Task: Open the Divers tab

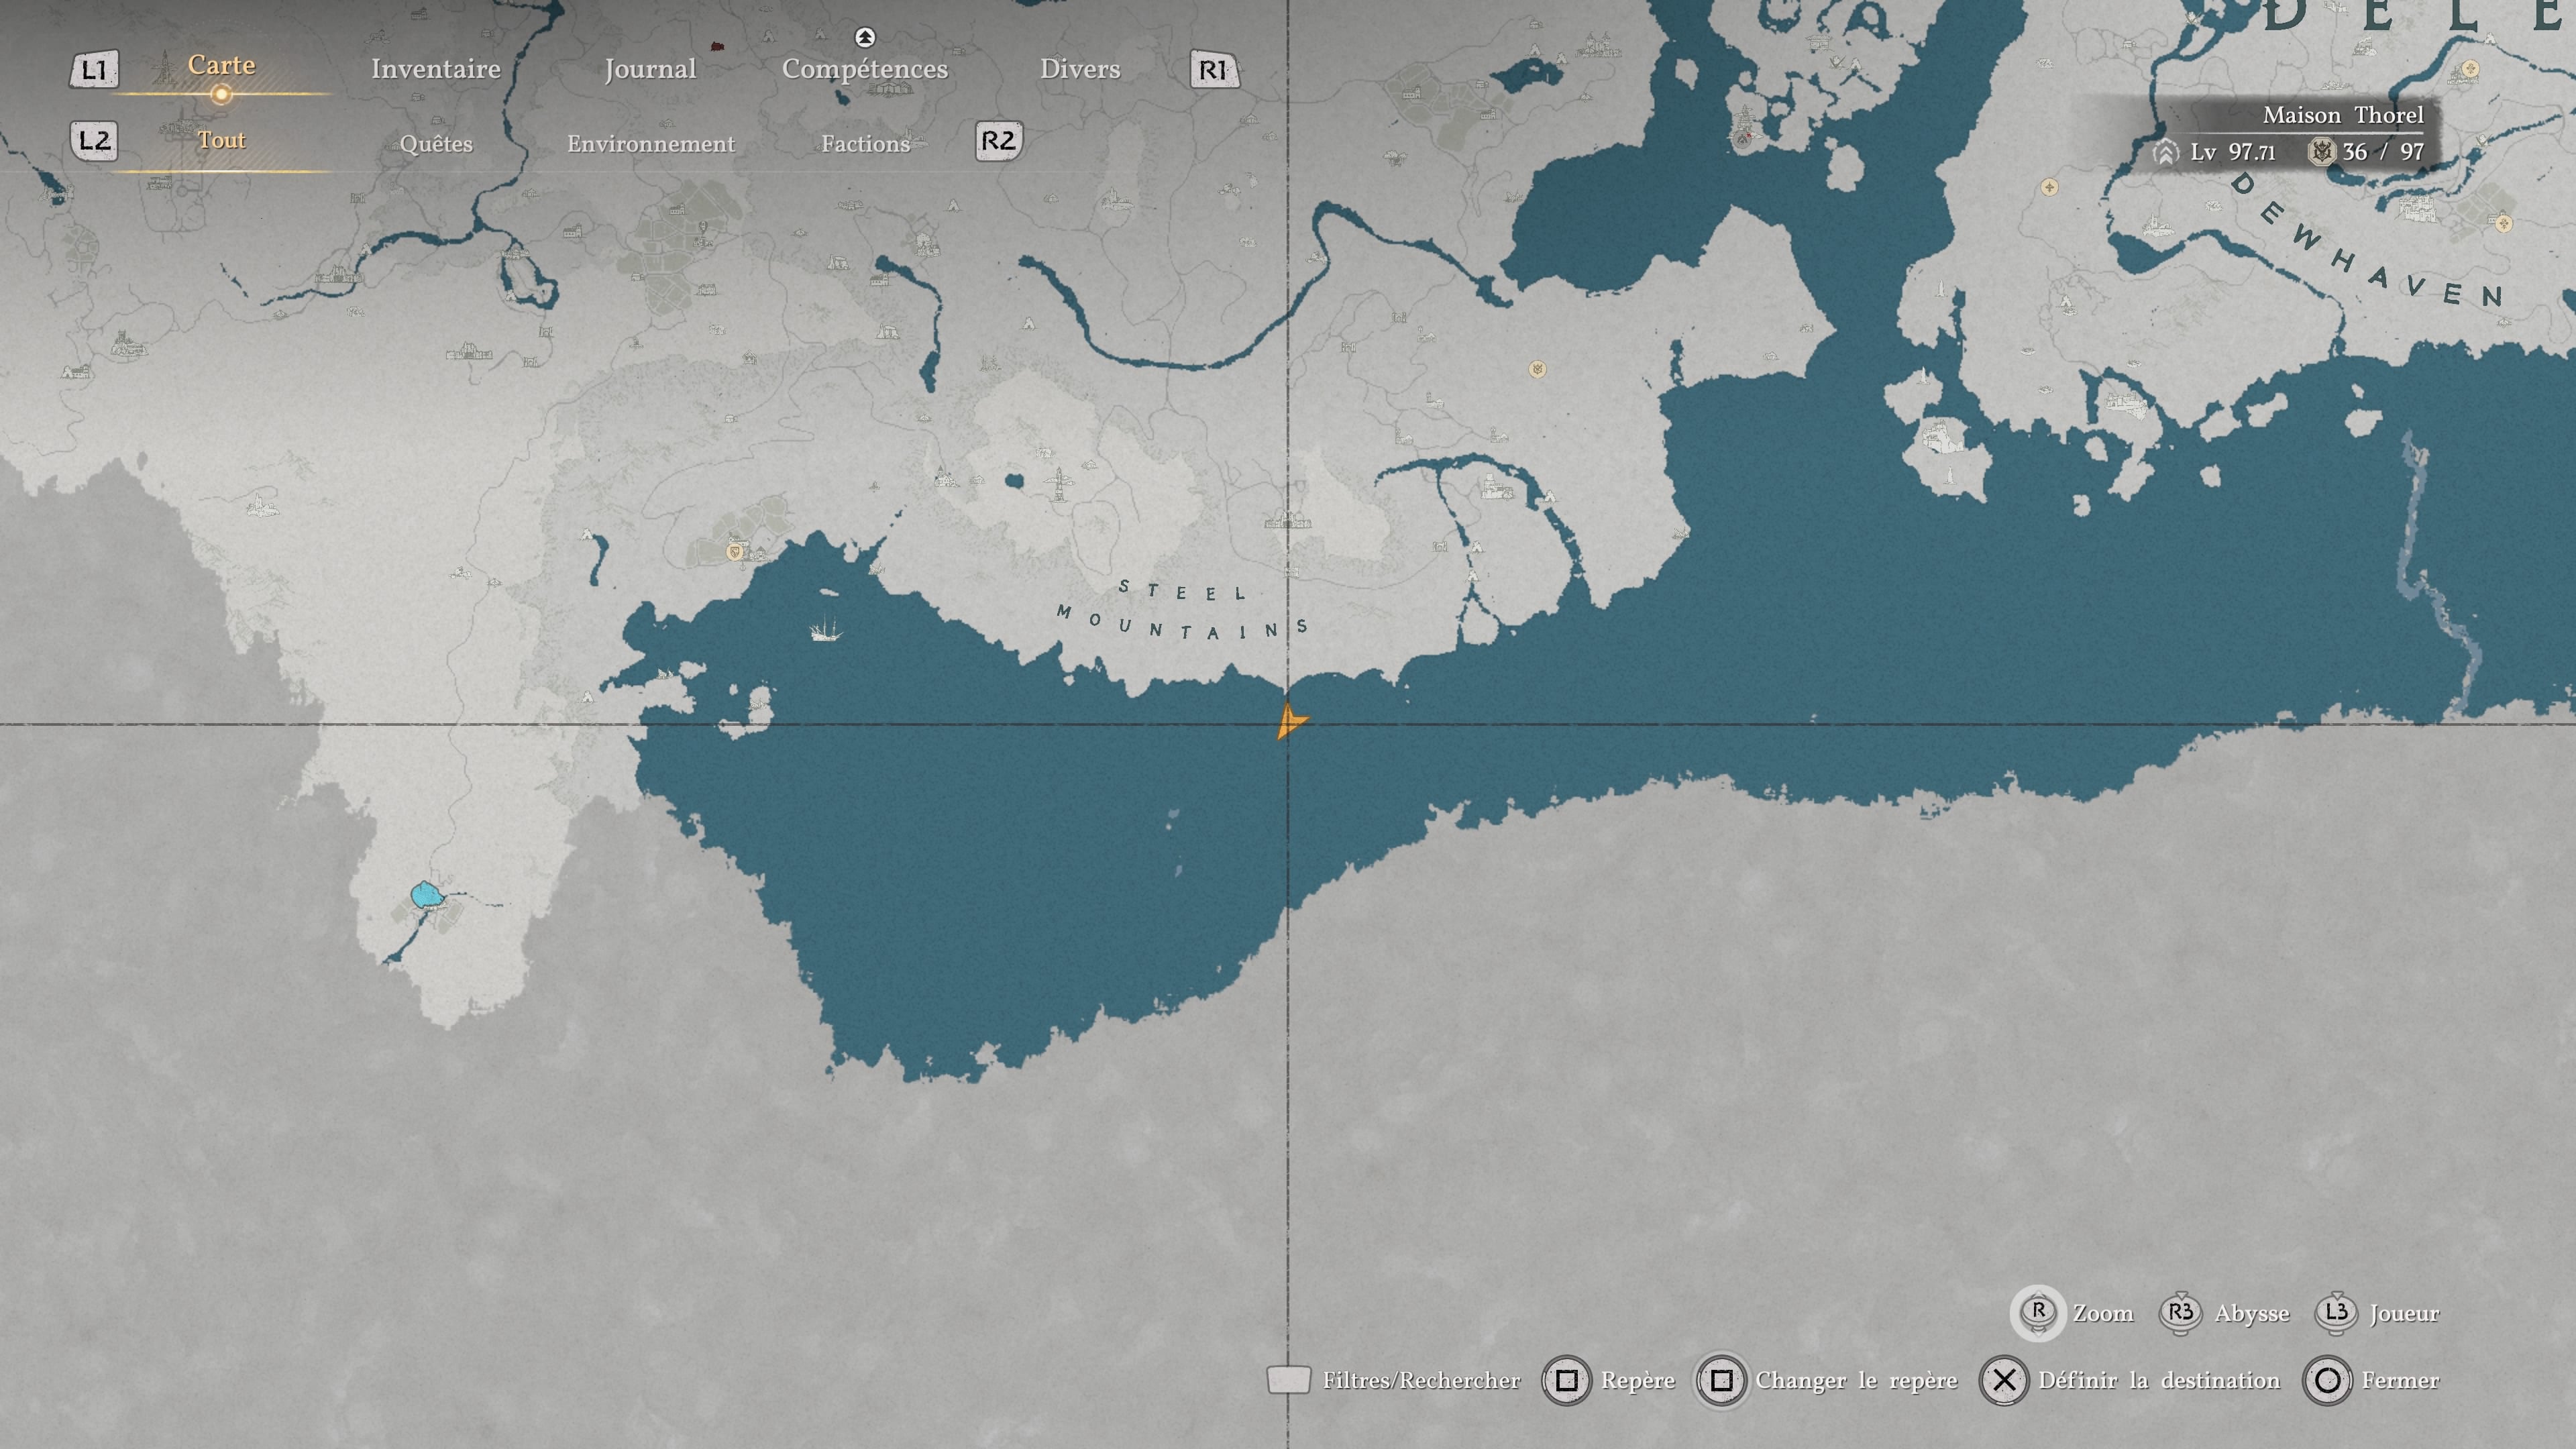Action: (1080, 69)
